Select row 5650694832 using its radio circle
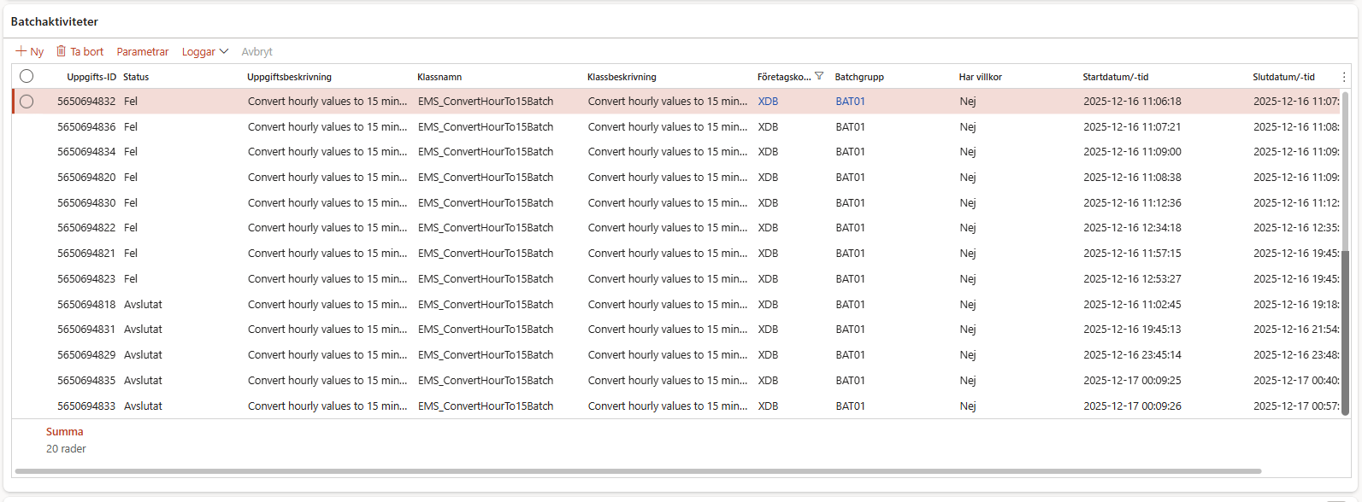This screenshot has height=502, width=1362. pos(27,102)
